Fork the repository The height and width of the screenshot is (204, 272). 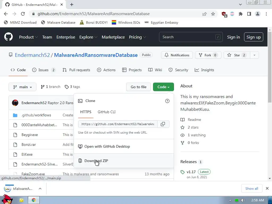[208, 55]
